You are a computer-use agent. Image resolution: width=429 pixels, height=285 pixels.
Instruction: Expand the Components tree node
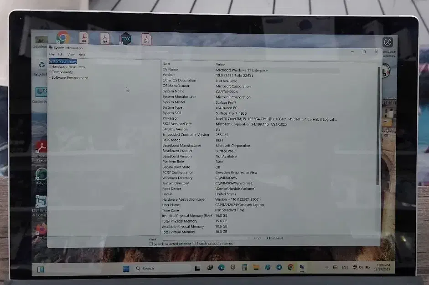pos(50,72)
